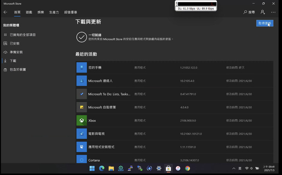Select 已安裝 in the library sidebar
The width and height of the screenshot is (282, 175).
pyautogui.click(x=14, y=43)
